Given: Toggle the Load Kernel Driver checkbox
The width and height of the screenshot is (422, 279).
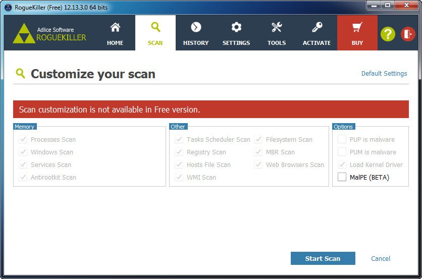Looking at the screenshot, I should pyautogui.click(x=342, y=164).
